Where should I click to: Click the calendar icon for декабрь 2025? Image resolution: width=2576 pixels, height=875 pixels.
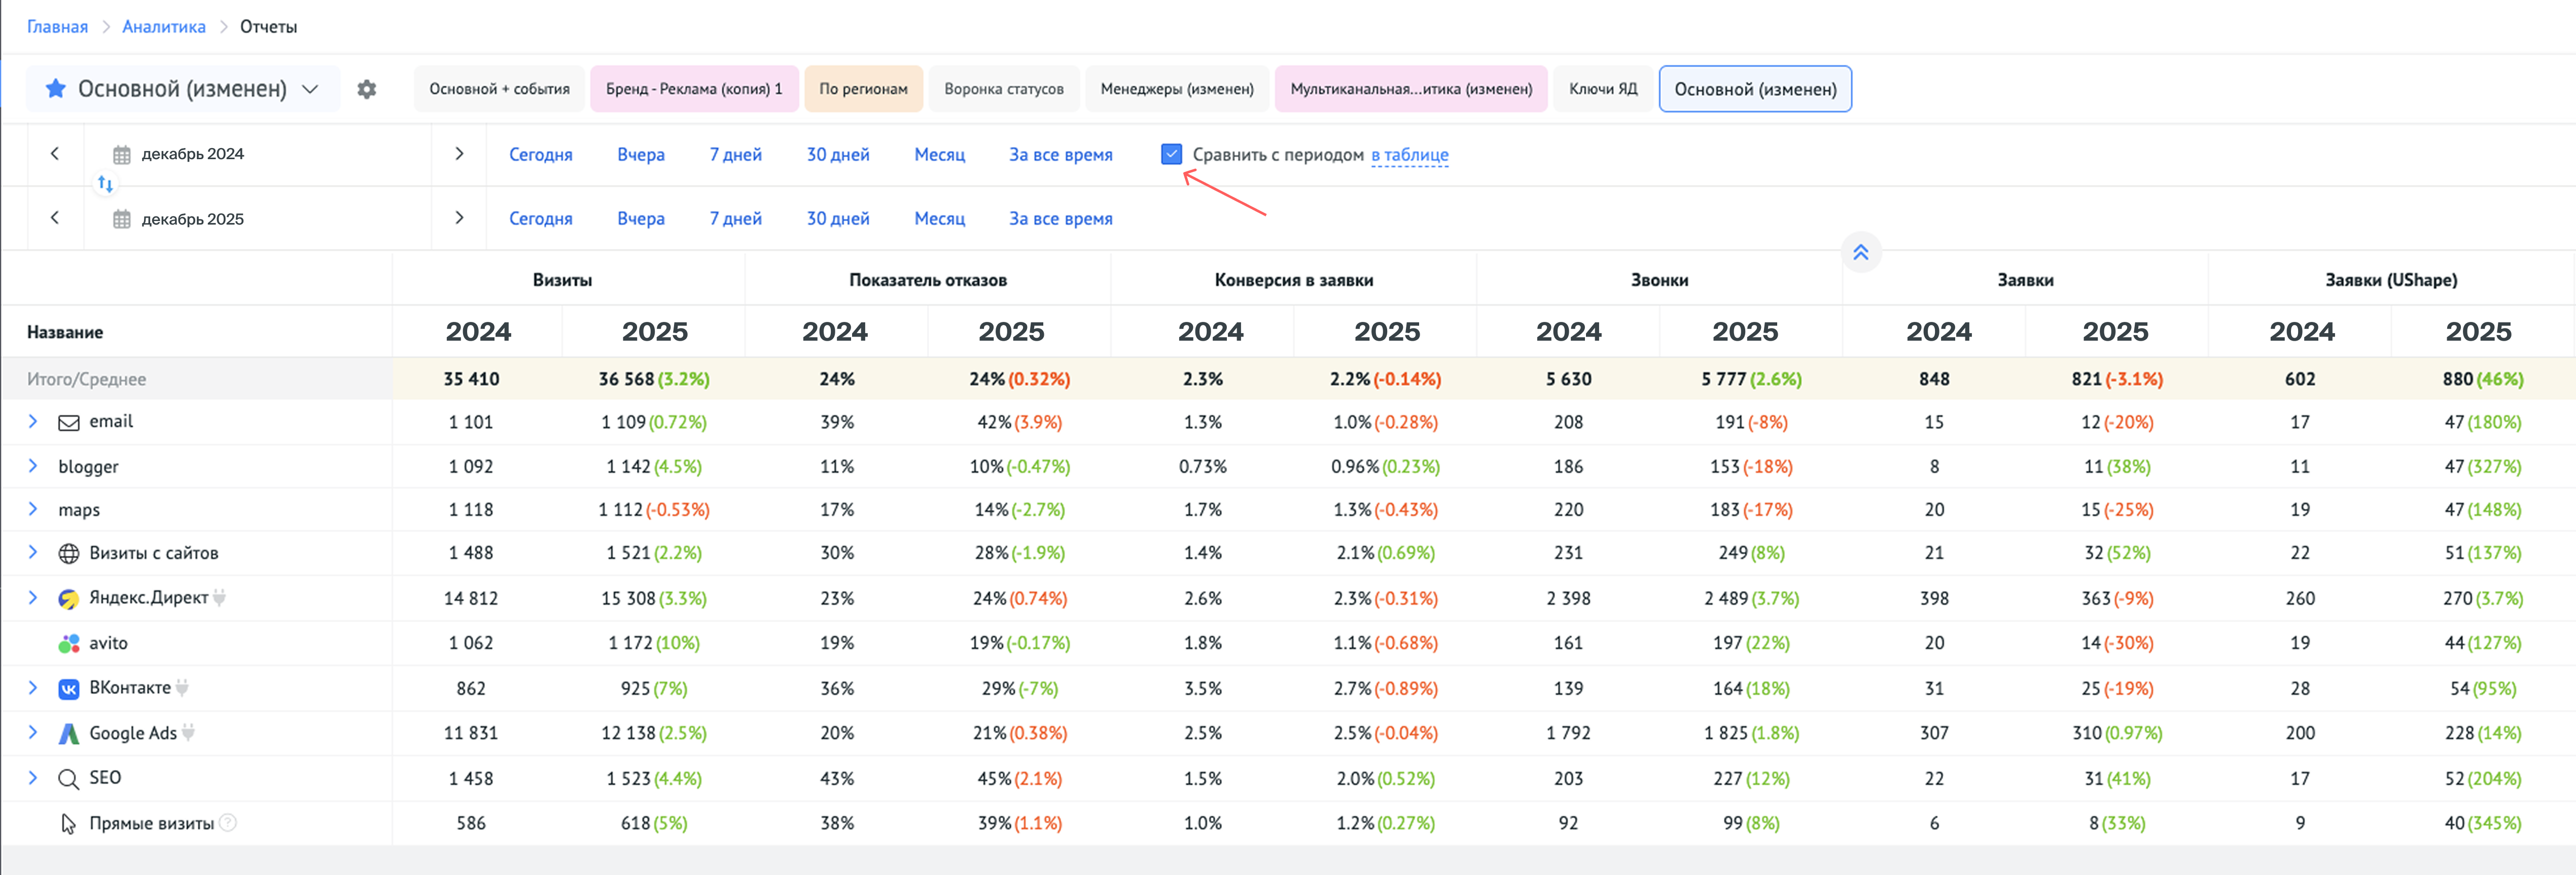[x=122, y=219]
